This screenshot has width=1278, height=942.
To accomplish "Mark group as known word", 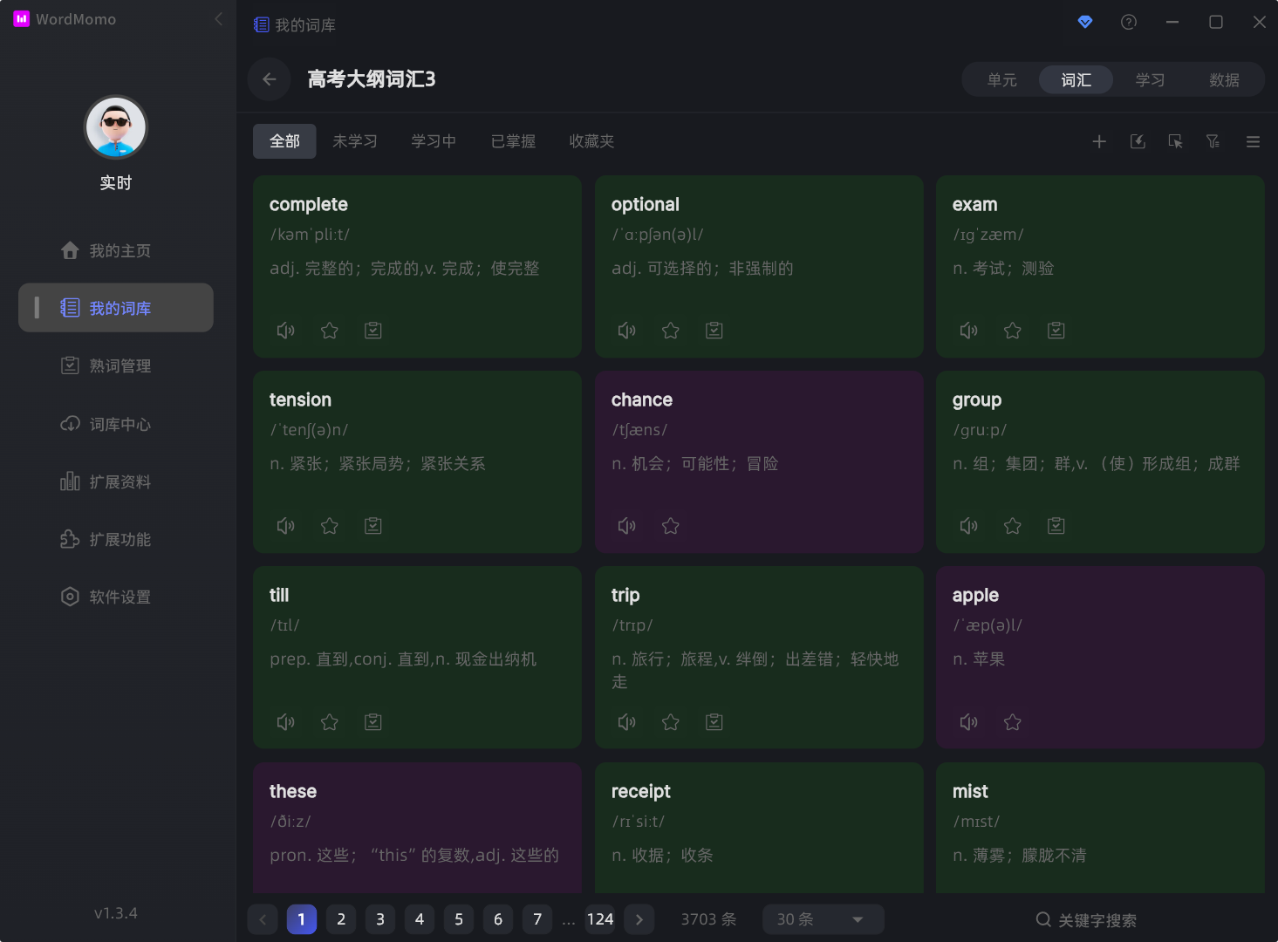I will (1056, 526).
